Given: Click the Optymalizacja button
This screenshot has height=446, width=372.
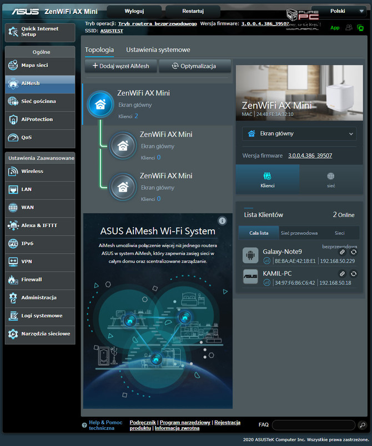Looking at the screenshot, I should 195,66.
